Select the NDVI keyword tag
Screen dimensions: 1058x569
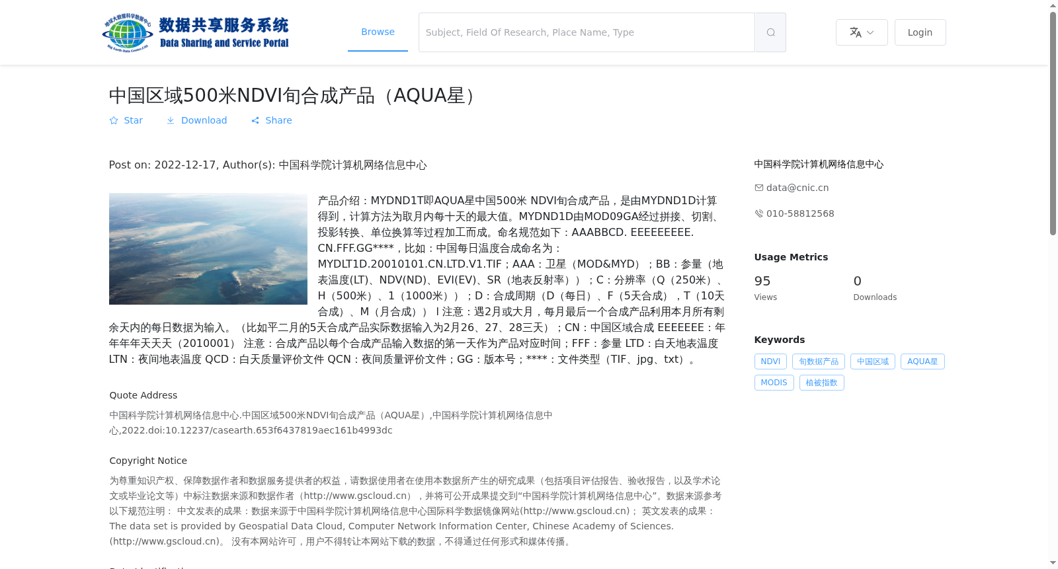(770, 361)
